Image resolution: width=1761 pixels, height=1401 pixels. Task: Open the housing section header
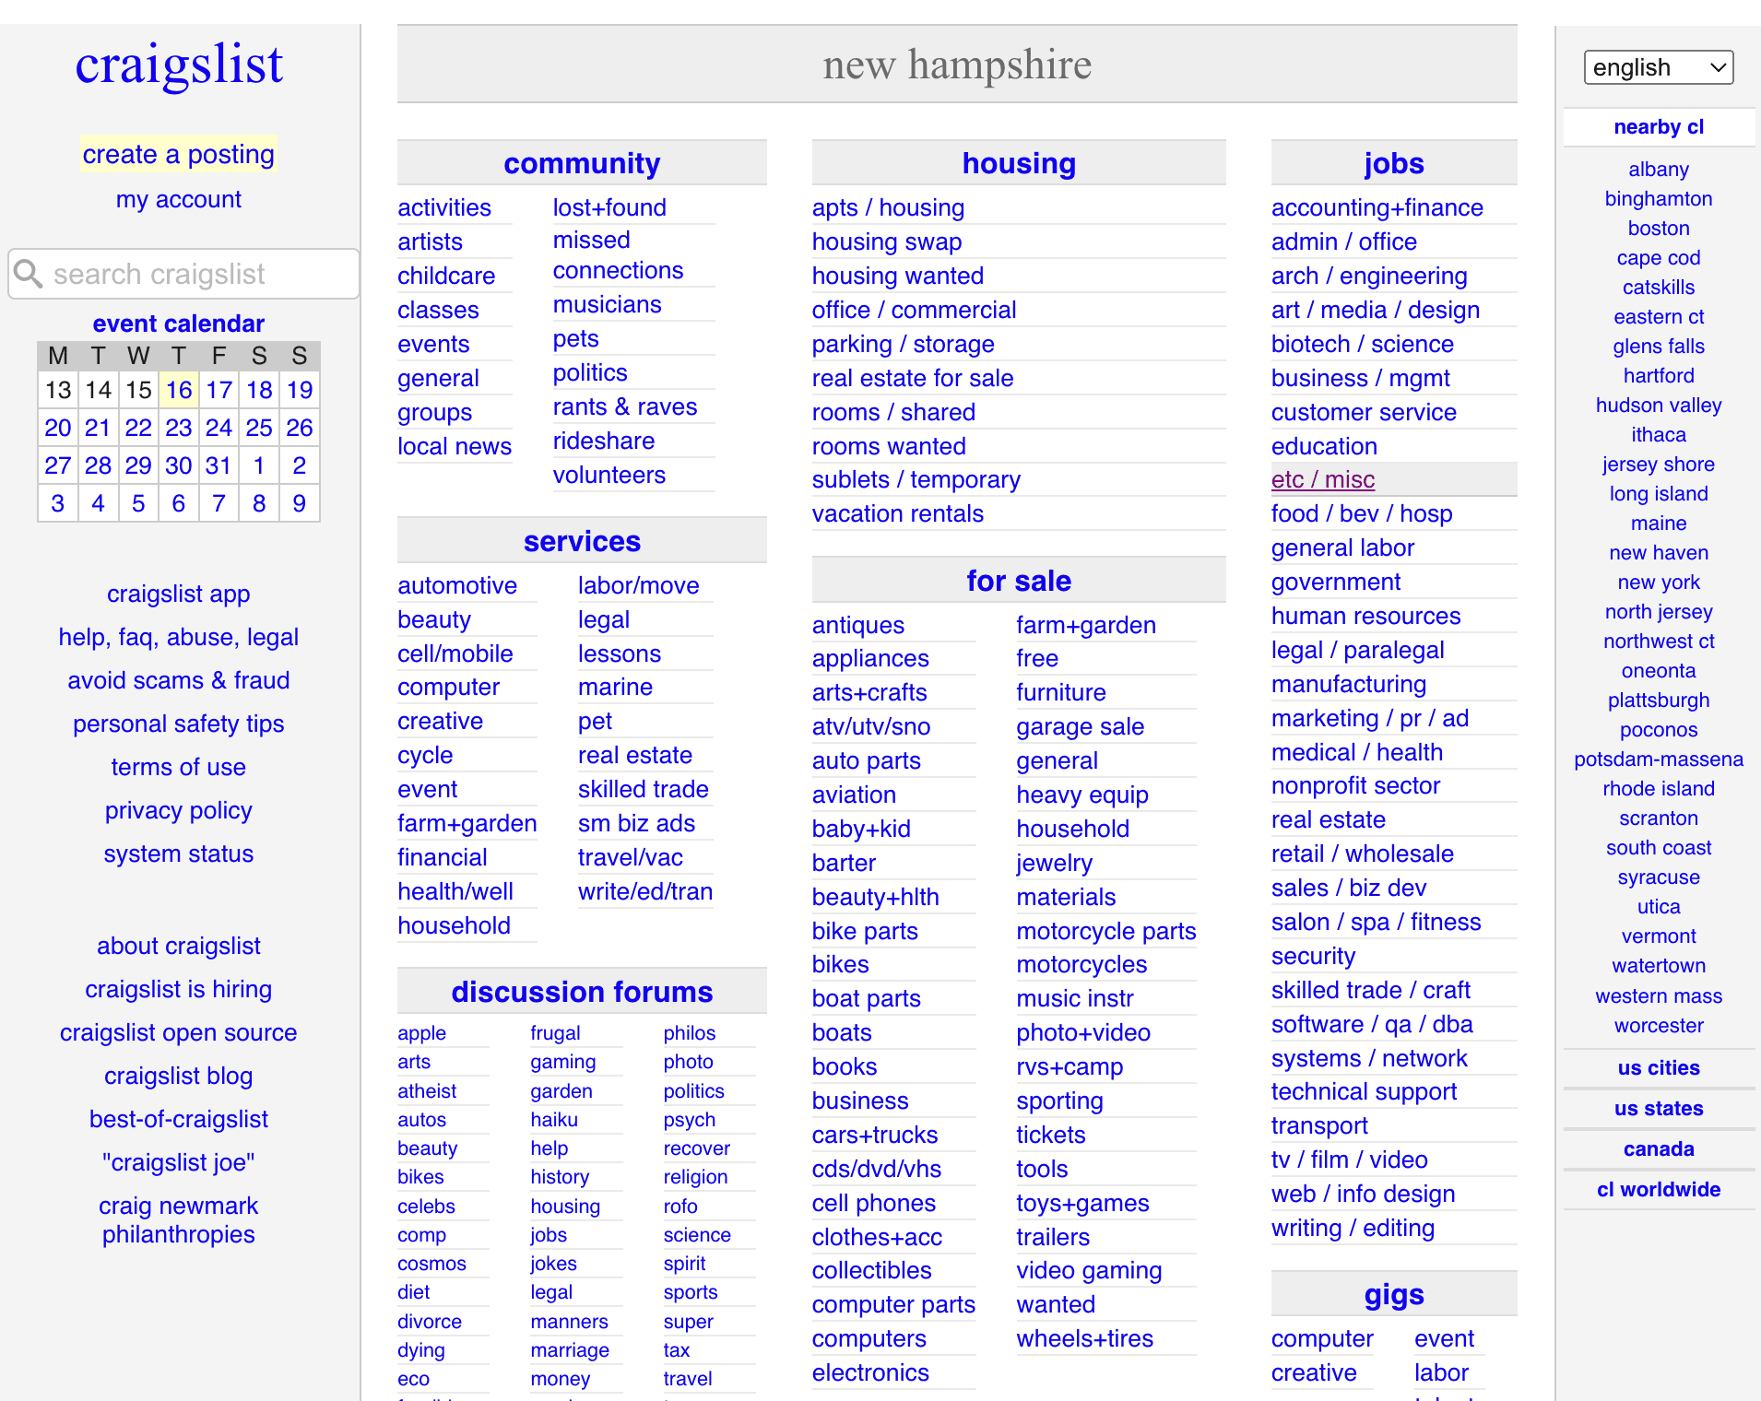click(x=1019, y=163)
